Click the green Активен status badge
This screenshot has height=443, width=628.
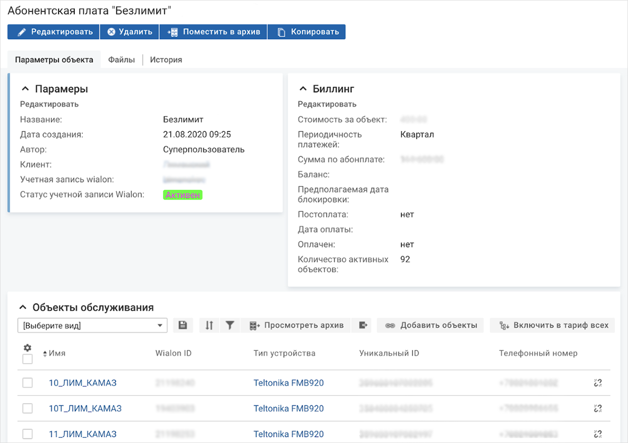tap(182, 194)
